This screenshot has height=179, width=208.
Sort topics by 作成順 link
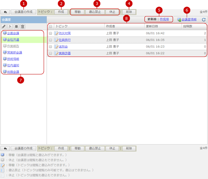click(x=164, y=19)
